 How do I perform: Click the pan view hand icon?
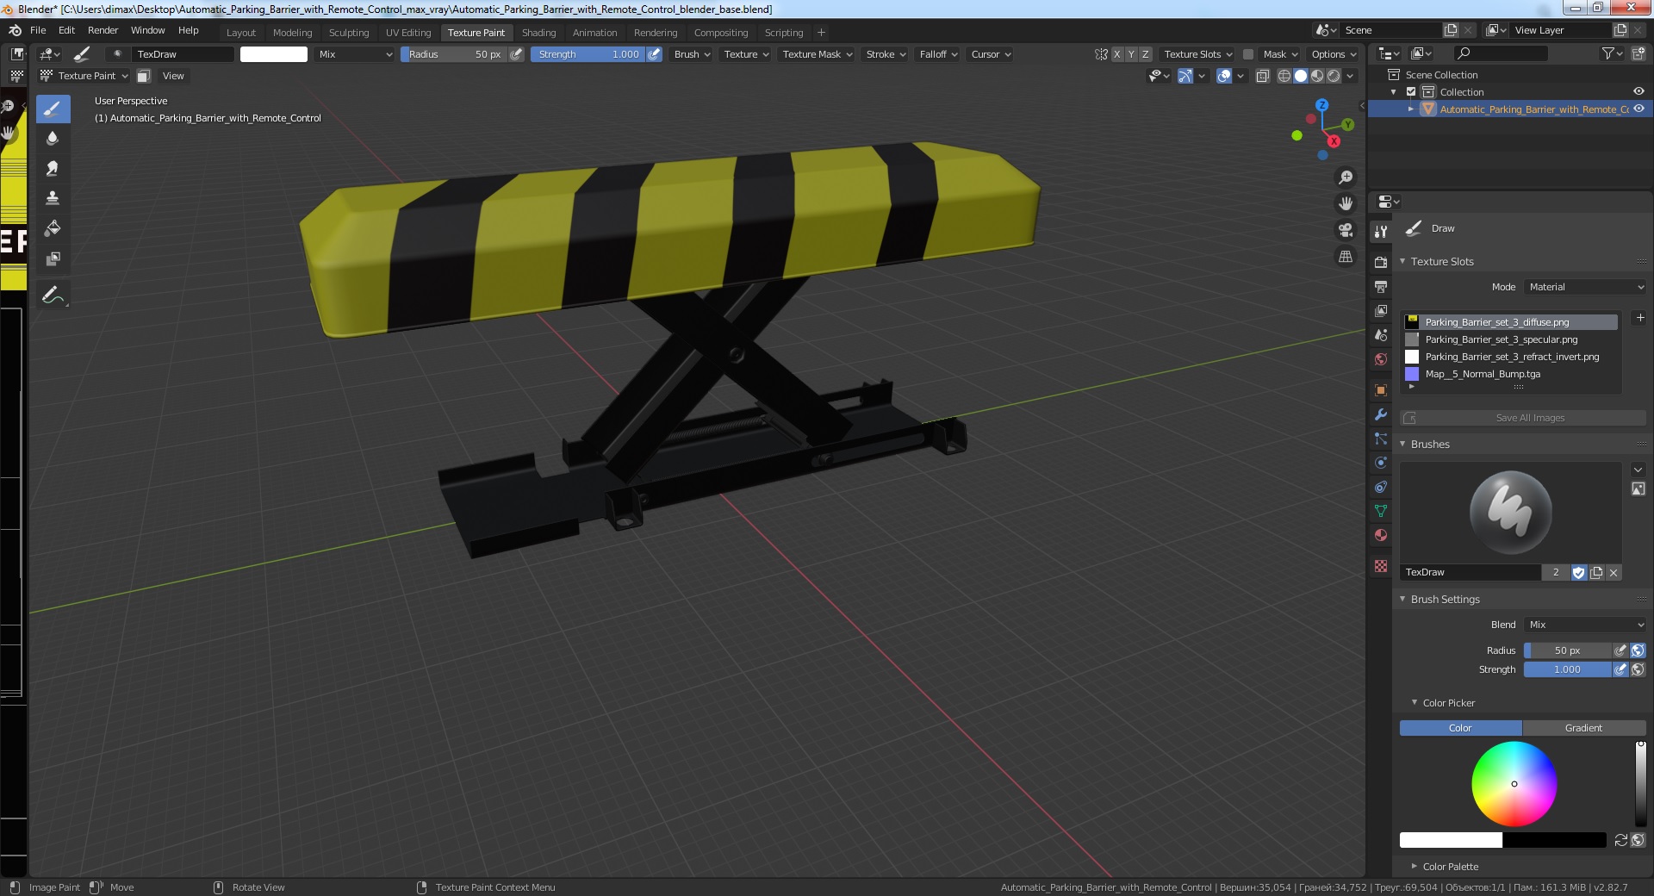tap(1345, 204)
